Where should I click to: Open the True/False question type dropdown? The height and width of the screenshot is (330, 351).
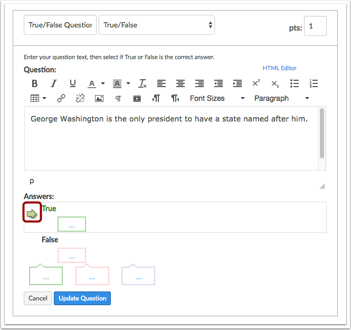[157, 25]
